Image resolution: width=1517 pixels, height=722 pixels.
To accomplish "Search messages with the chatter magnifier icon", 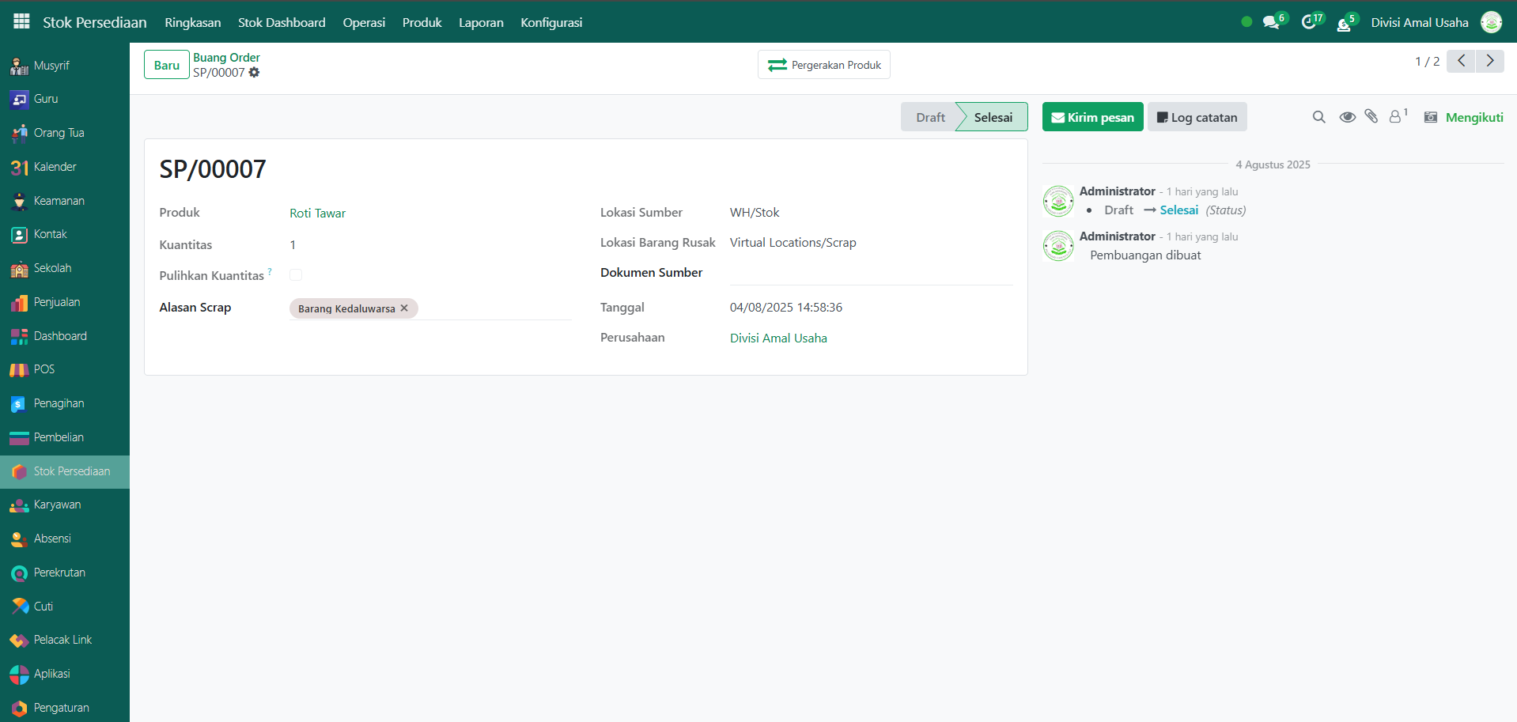I will coord(1318,117).
